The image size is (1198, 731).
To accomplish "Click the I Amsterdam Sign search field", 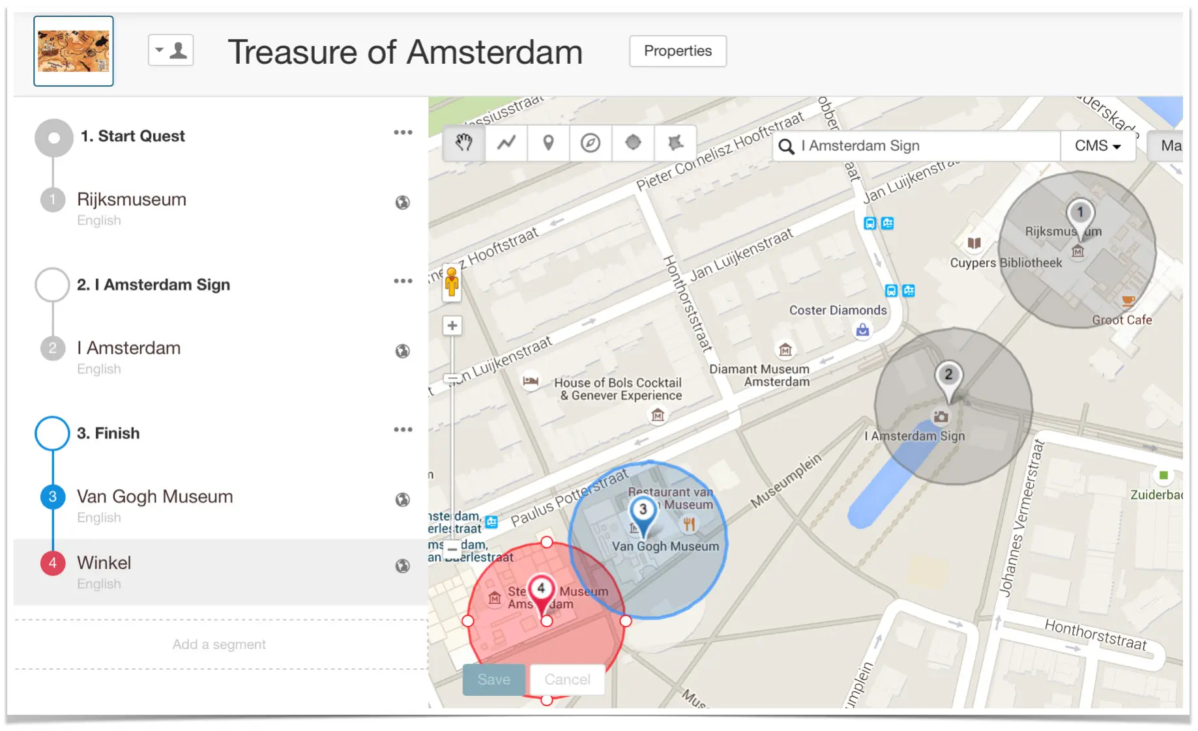I will [x=916, y=146].
